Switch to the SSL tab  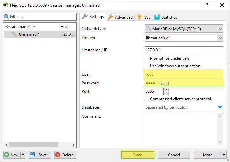(143, 17)
